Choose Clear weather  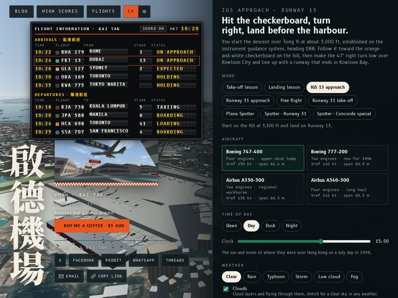pyautogui.click(x=232, y=277)
